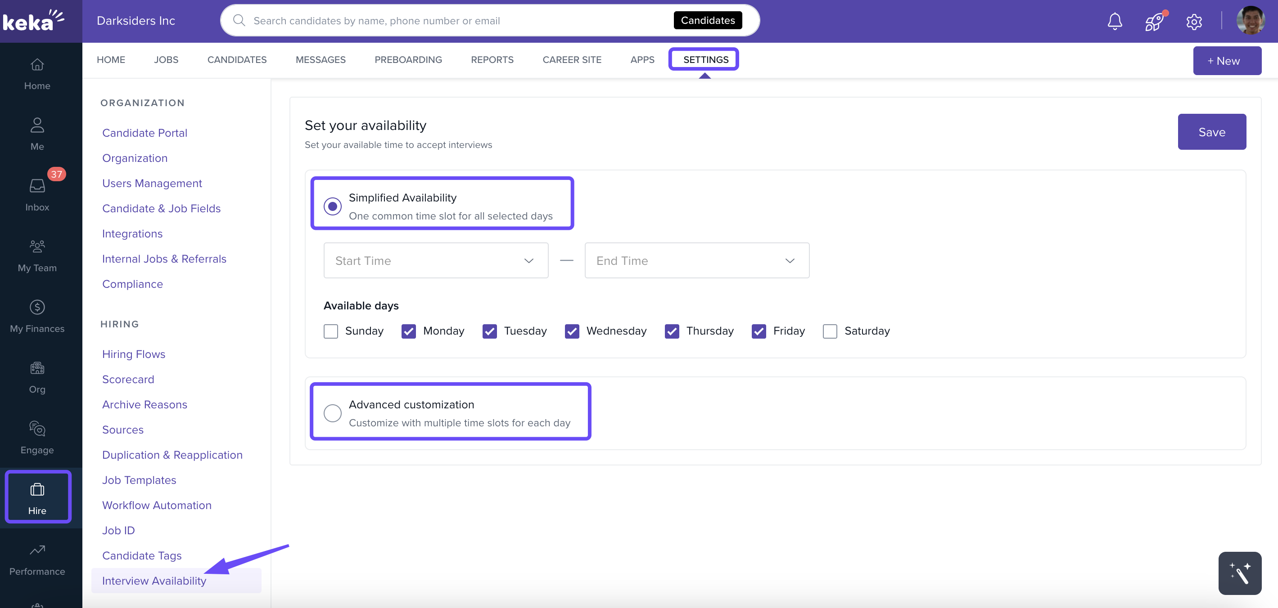Open the Candidates search filter dropdown
Image resolution: width=1278 pixels, height=608 pixels.
[708, 20]
